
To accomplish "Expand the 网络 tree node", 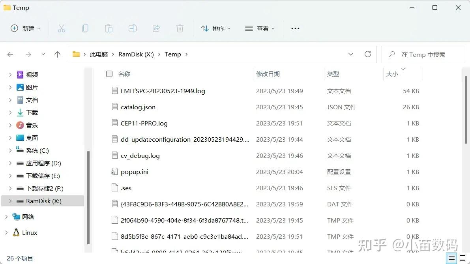I will (x=6, y=217).
